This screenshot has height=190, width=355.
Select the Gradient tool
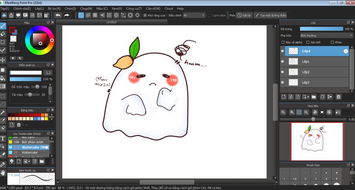pos(3,86)
